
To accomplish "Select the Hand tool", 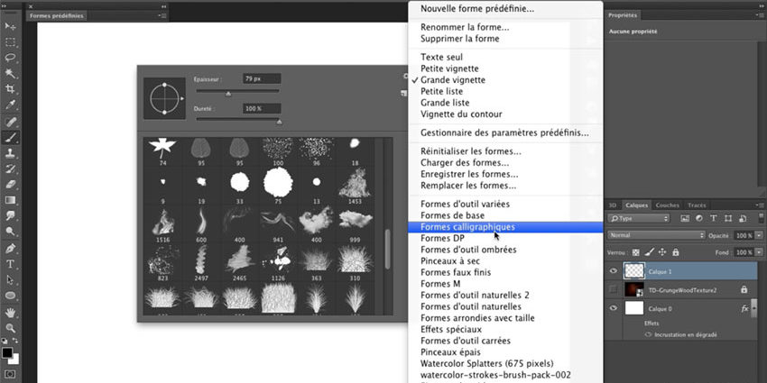I will pos(11,311).
